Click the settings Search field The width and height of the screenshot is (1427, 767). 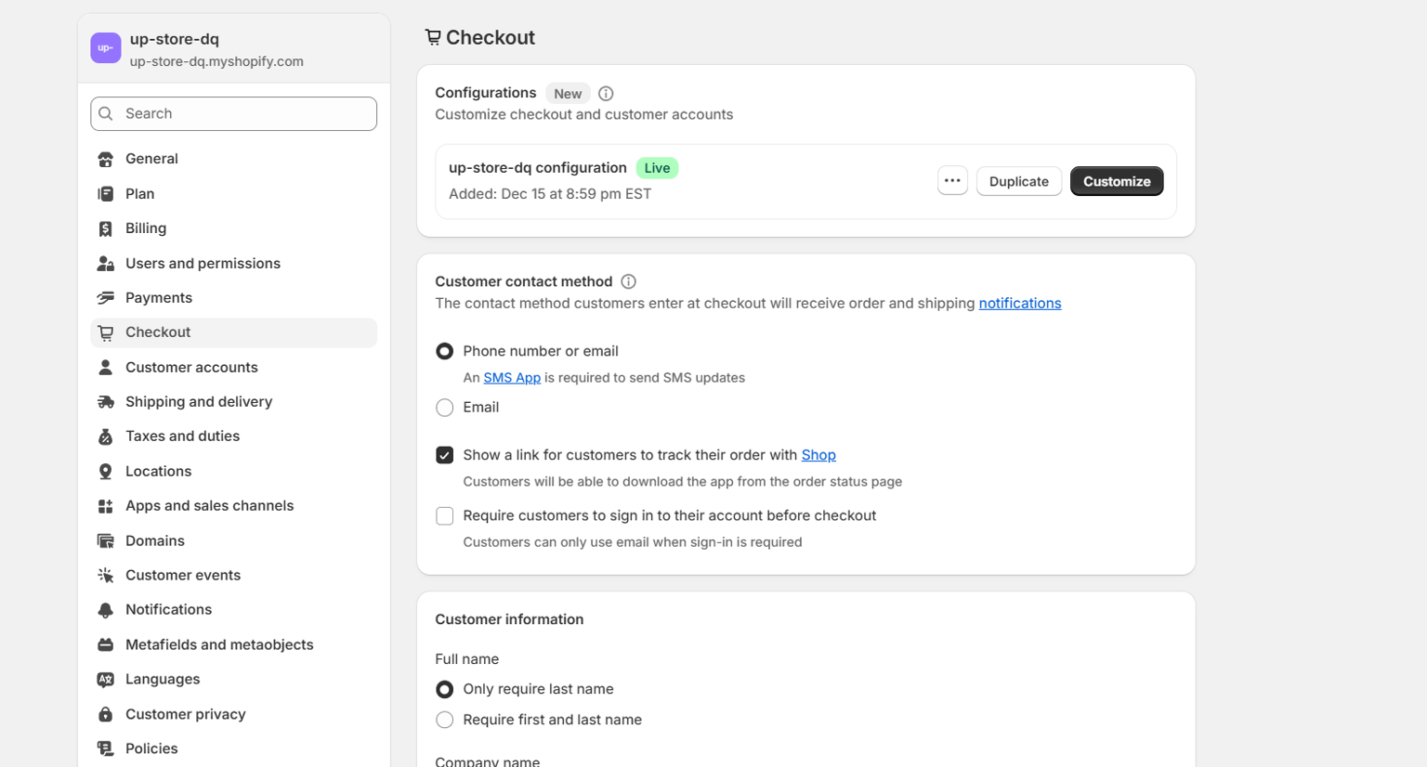(x=234, y=114)
